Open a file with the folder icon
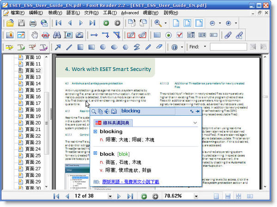This screenshot has height=207, width=277. pos(10,23)
